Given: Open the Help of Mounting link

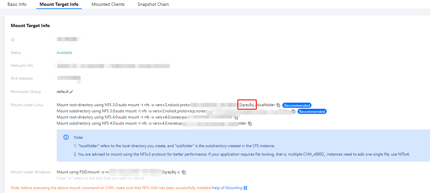Looking at the screenshot, I should pyautogui.click(x=227, y=188).
